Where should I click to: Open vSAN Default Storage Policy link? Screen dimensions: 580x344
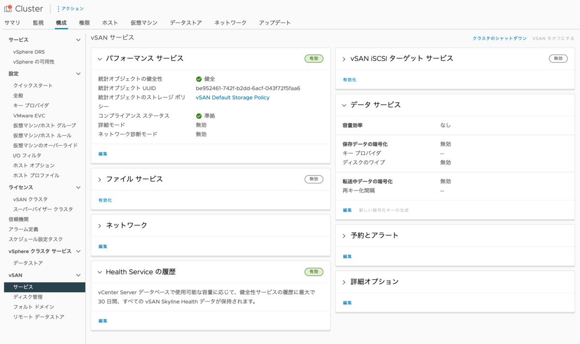(232, 97)
